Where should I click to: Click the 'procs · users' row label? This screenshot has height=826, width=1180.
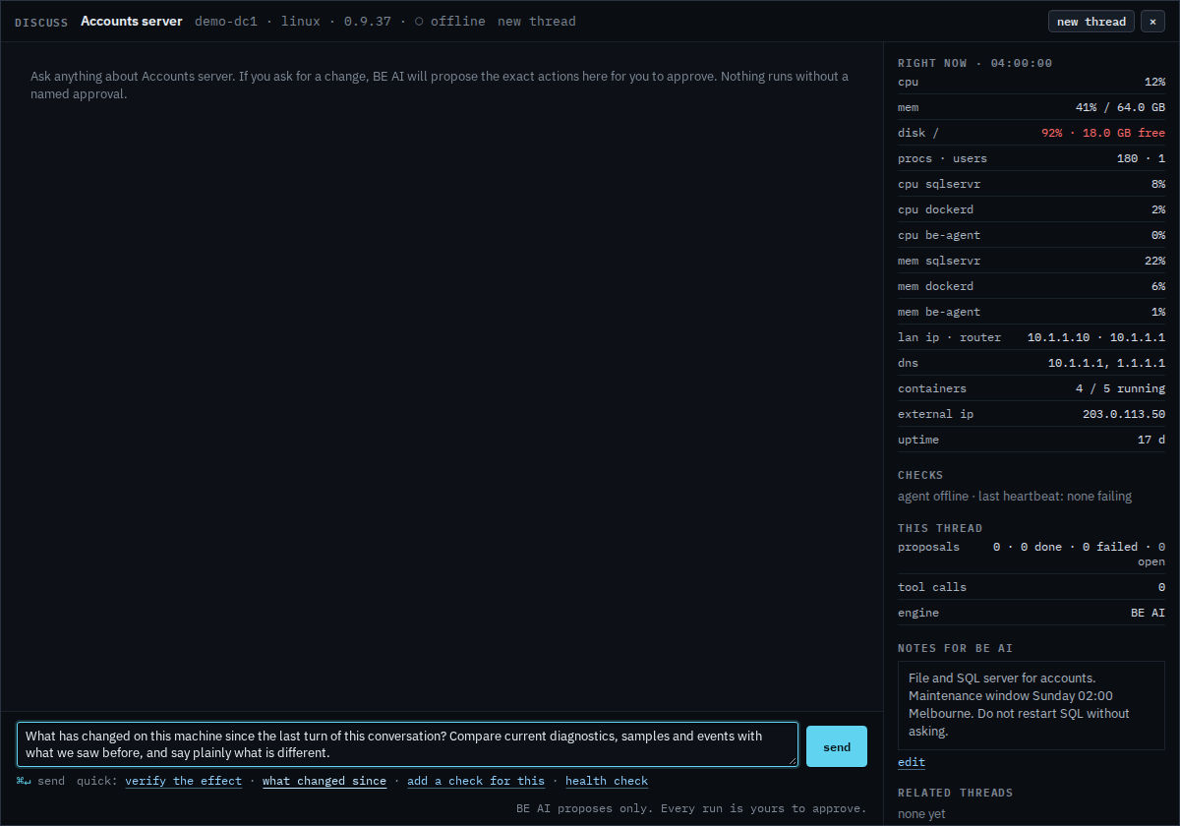pyautogui.click(x=942, y=158)
